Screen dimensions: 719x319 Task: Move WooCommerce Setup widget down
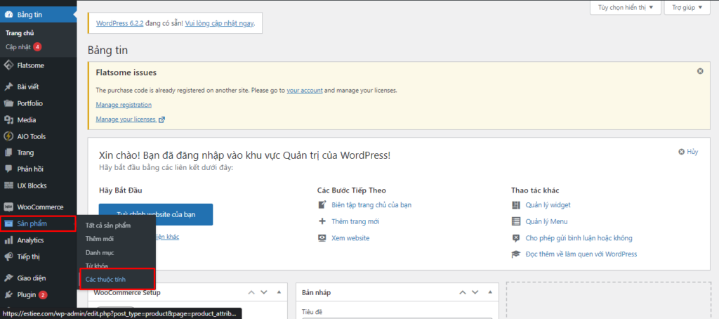pyautogui.click(x=264, y=292)
